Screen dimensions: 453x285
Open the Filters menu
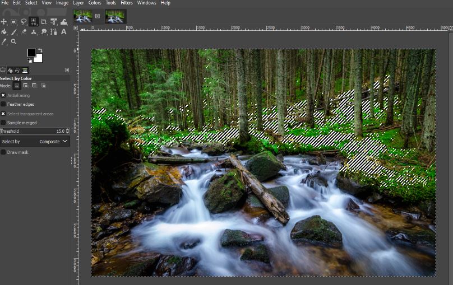(x=127, y=3)
